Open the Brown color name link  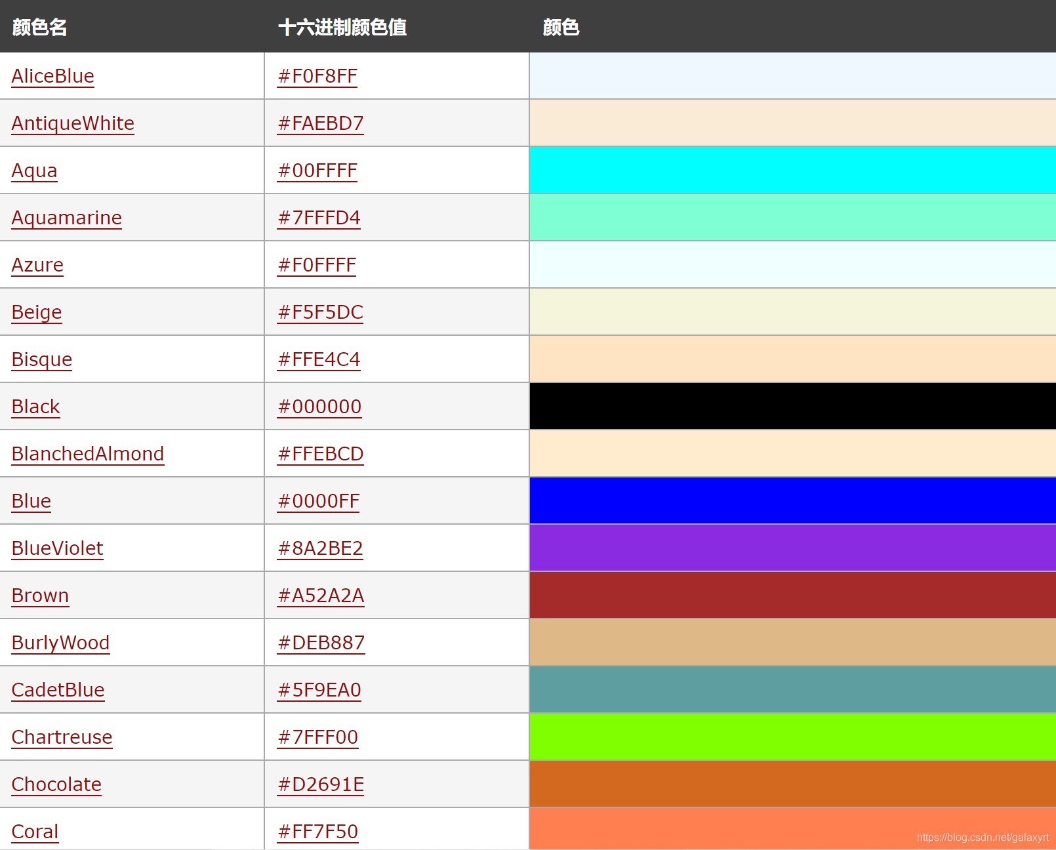click(x=41, y=596)
